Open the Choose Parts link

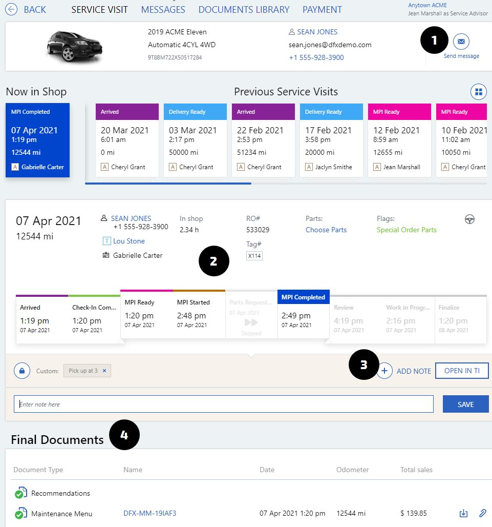pyautogui.click(x=326, y=230)
